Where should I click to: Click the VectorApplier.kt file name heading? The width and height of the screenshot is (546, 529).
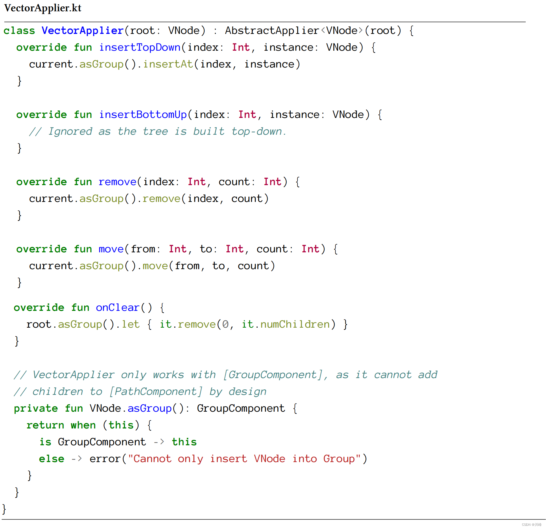pos(43,8)
